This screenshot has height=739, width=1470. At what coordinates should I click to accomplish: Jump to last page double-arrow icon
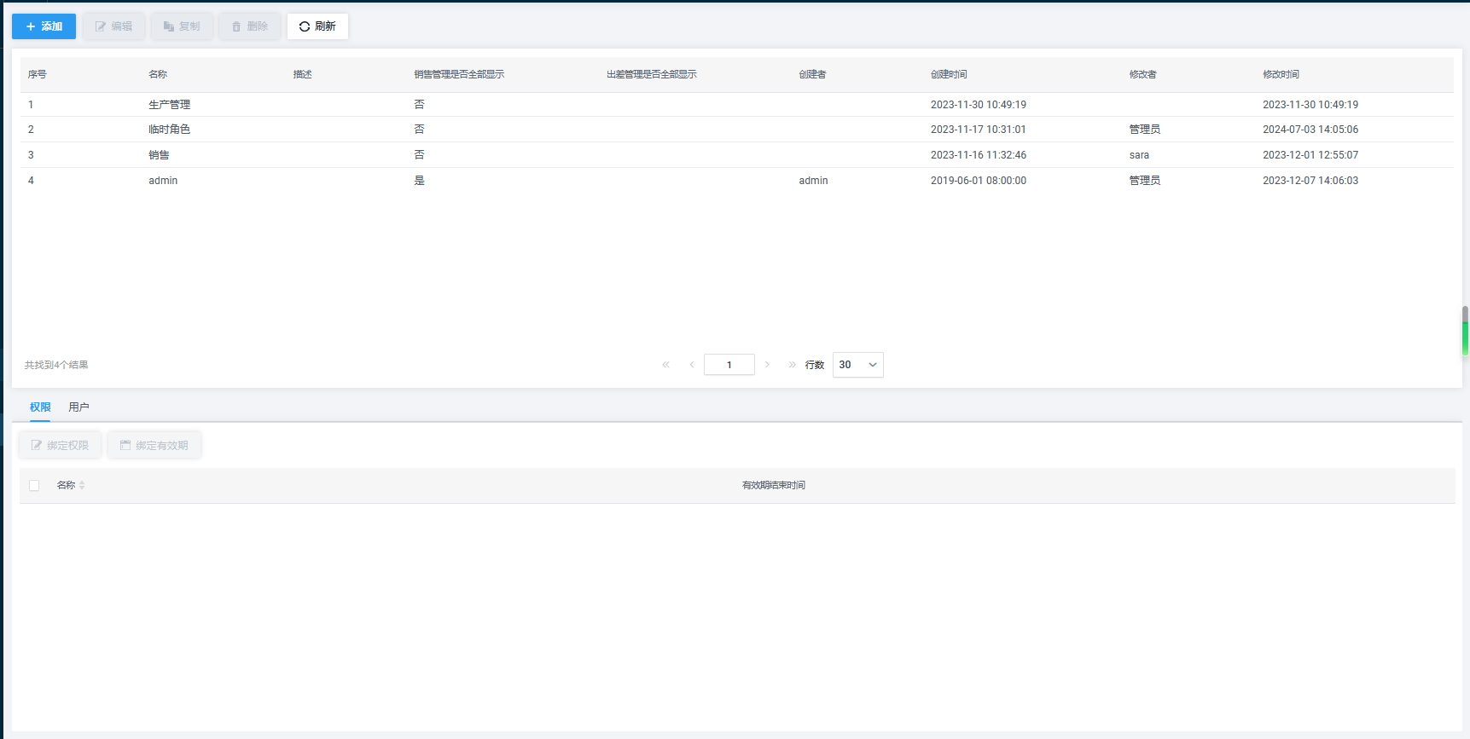[x=792, y=365]
